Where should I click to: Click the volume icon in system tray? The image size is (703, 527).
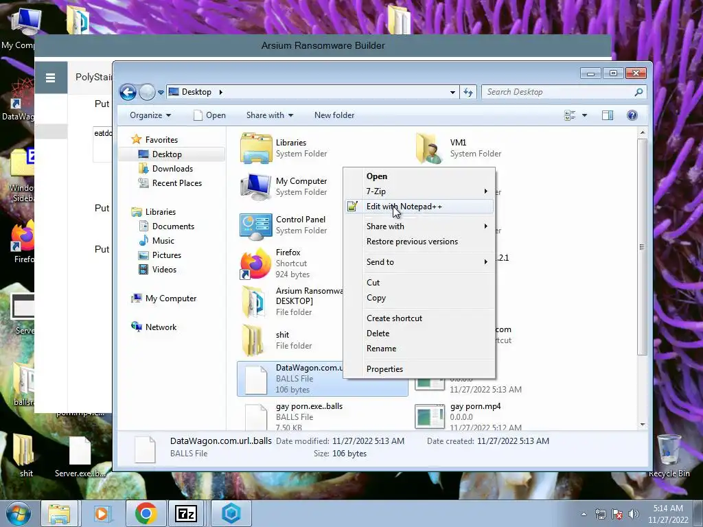[634, 514]
